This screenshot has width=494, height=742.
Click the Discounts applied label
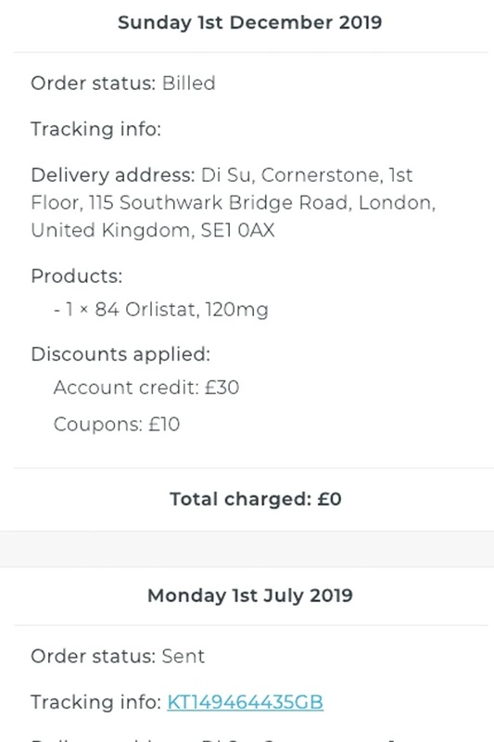click(x=120, y=354)
